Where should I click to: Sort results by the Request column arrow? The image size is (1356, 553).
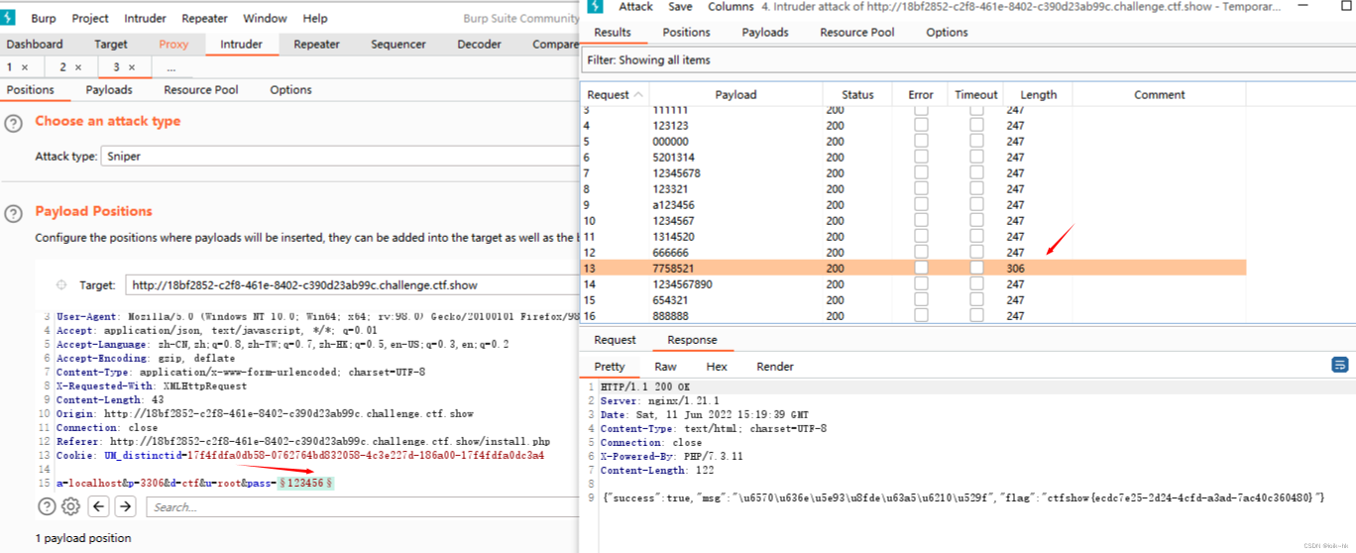[x=638, y=95]
